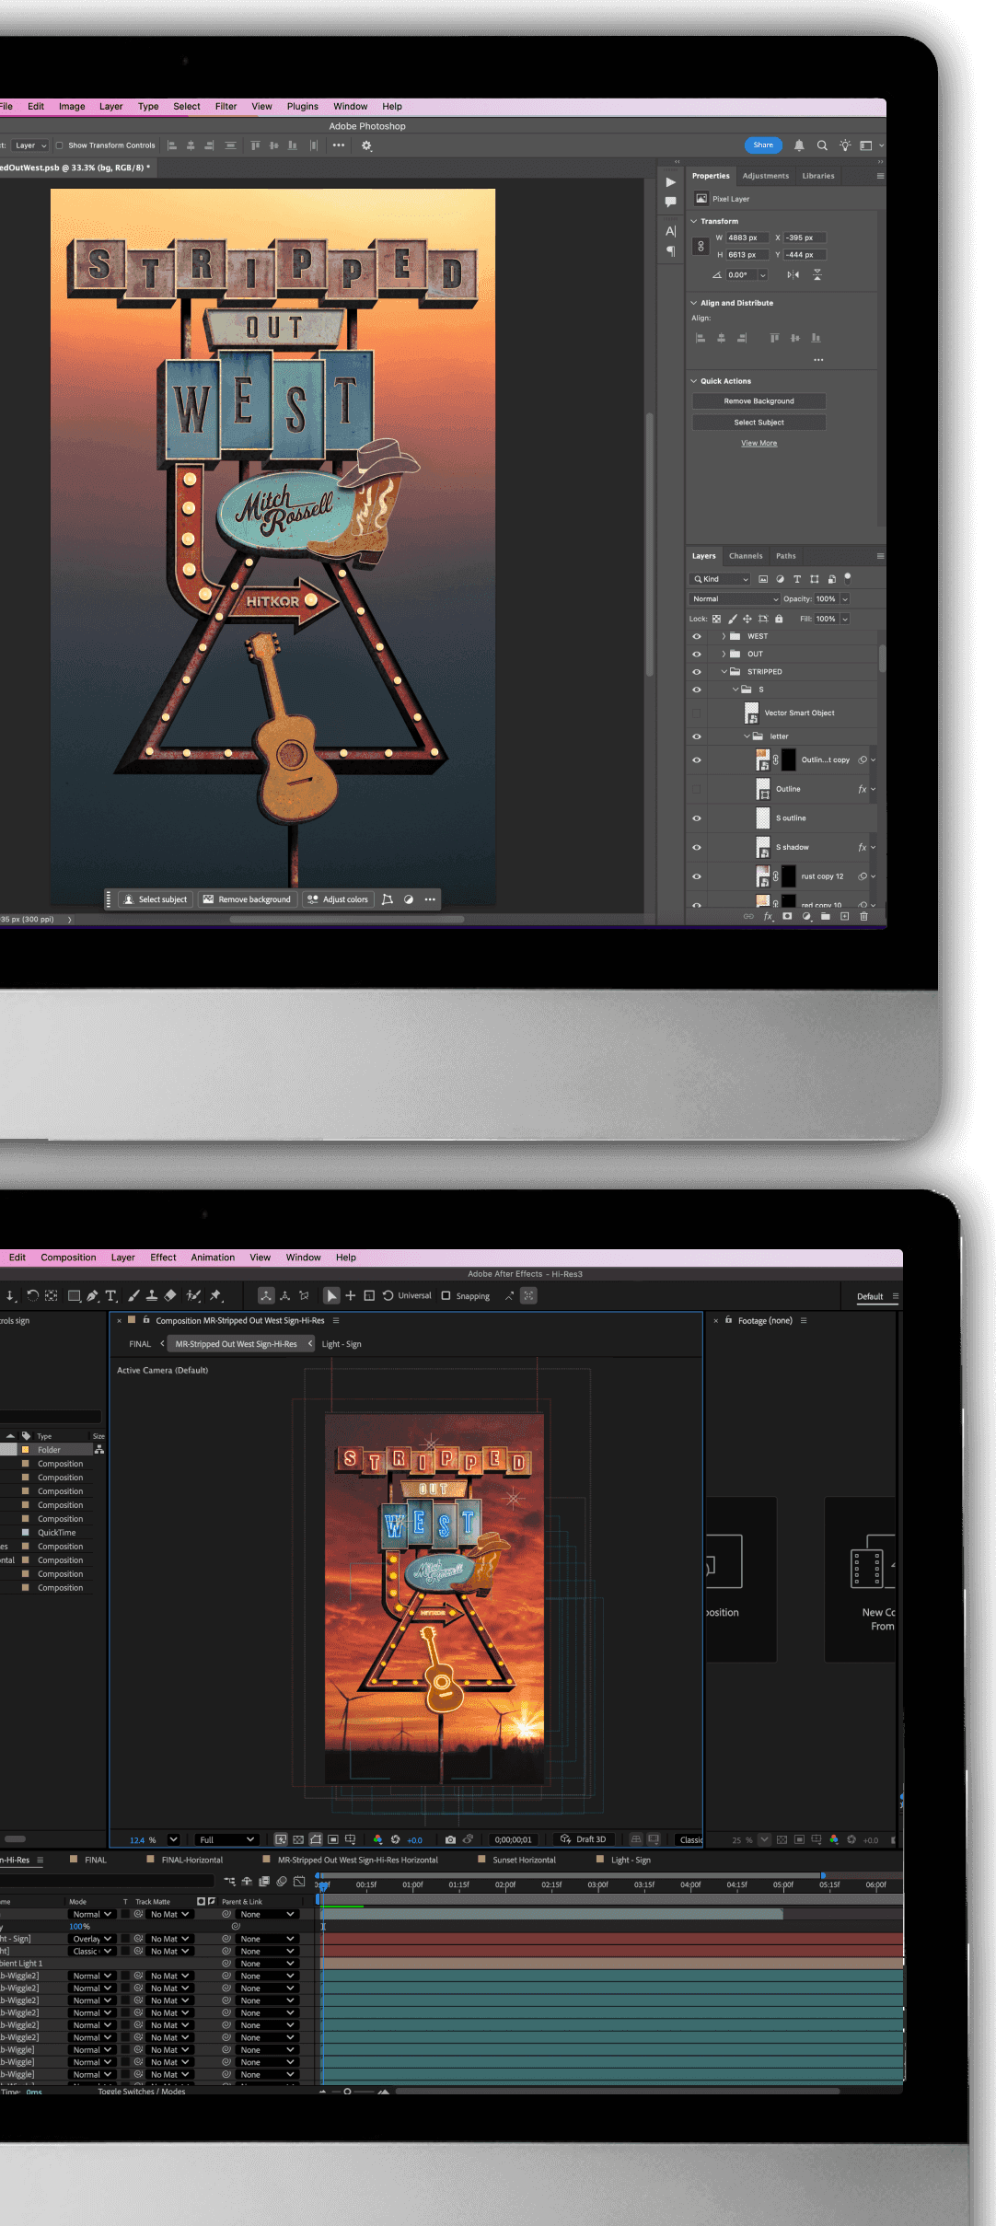Click create new layer icon
This screenshot has height=2226, width=996.
point(844,917)
